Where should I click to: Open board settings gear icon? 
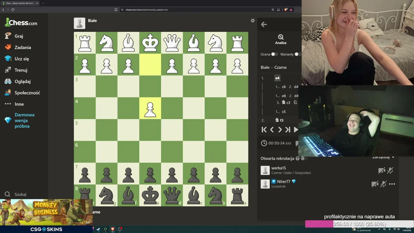(x=253, y=20)
